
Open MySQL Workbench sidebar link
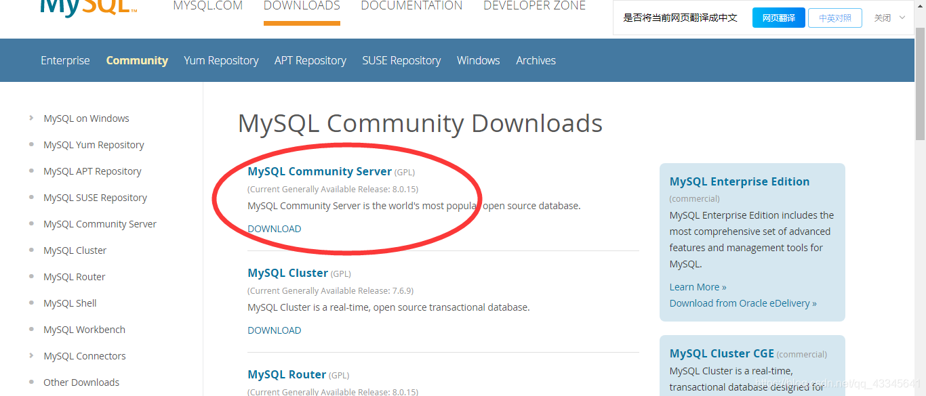(84, 330)
